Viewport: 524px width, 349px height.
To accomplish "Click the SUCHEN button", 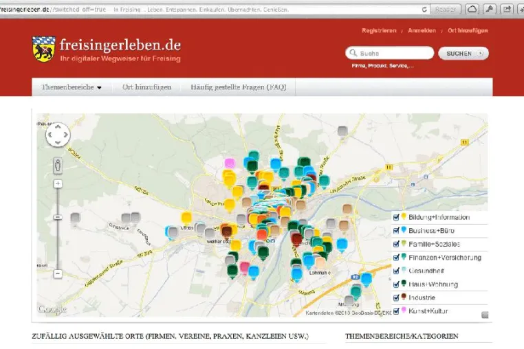I will point(463,54).
